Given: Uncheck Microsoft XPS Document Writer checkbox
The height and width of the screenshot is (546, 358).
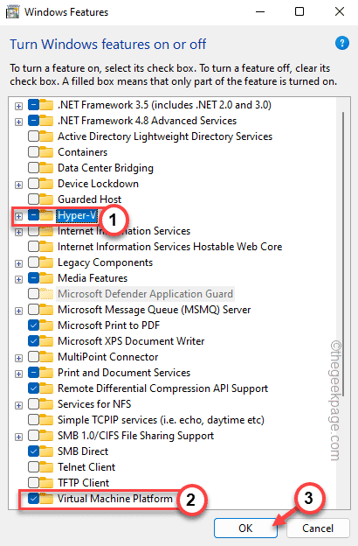Looking at the screenshot, I should (x=33, y=341).
